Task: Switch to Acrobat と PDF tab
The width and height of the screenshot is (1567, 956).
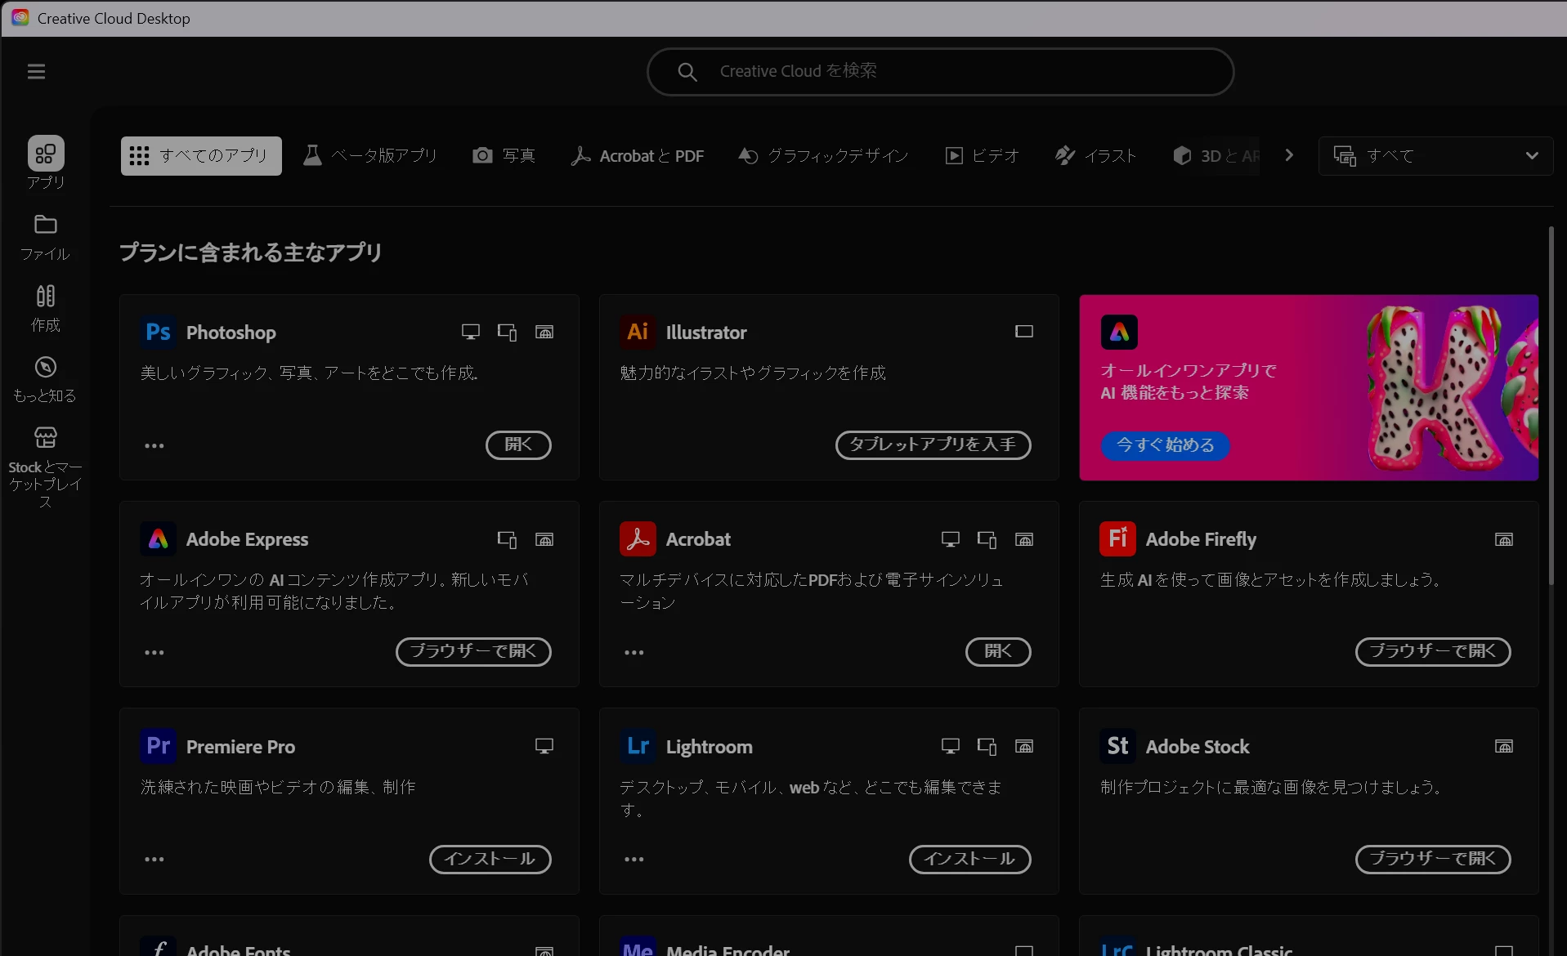Action: (x=638, y=156)
